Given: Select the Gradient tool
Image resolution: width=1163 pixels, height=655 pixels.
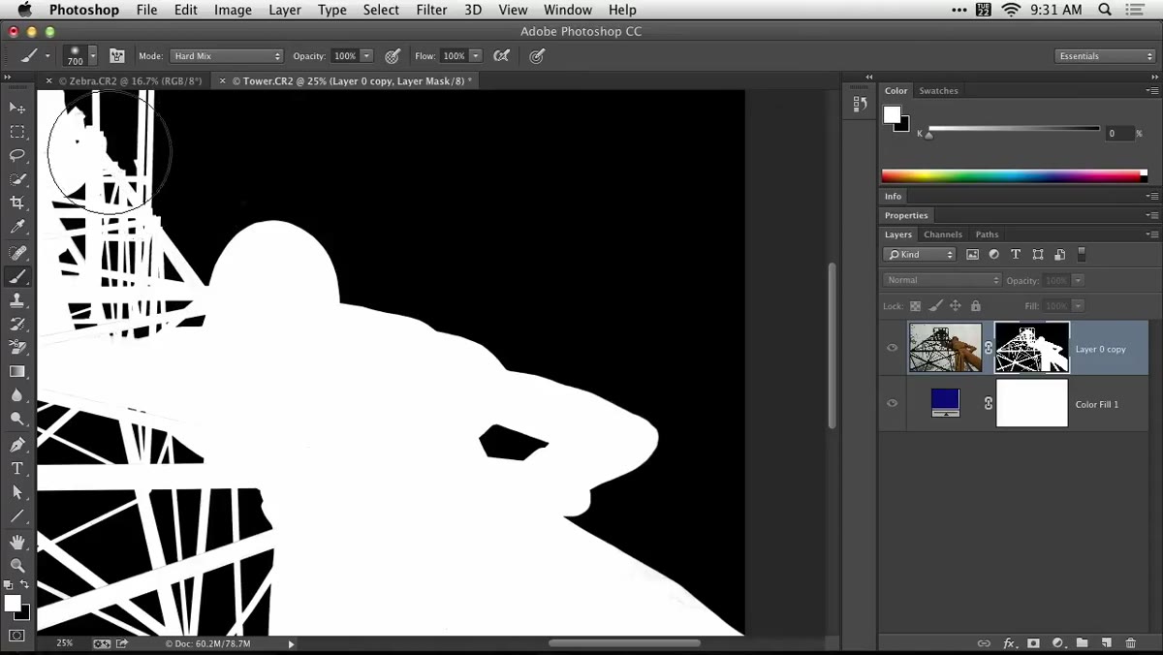Looking at the screenshot, I should [17, 372].
